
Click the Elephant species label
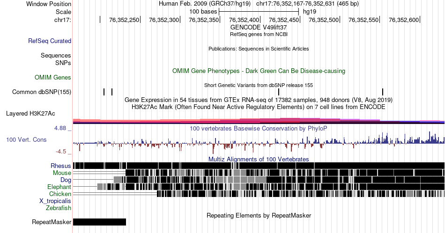point(59,187)
